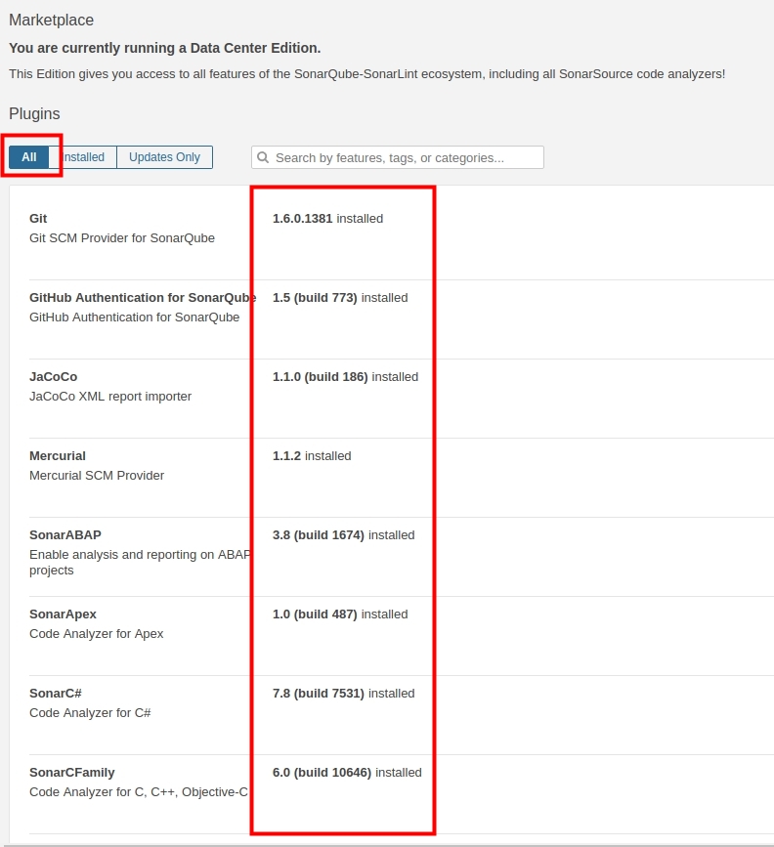The width and height of the screenshot is (774, 847).
Task: Click the Mercurial plugin name
Action: (58, 456)
